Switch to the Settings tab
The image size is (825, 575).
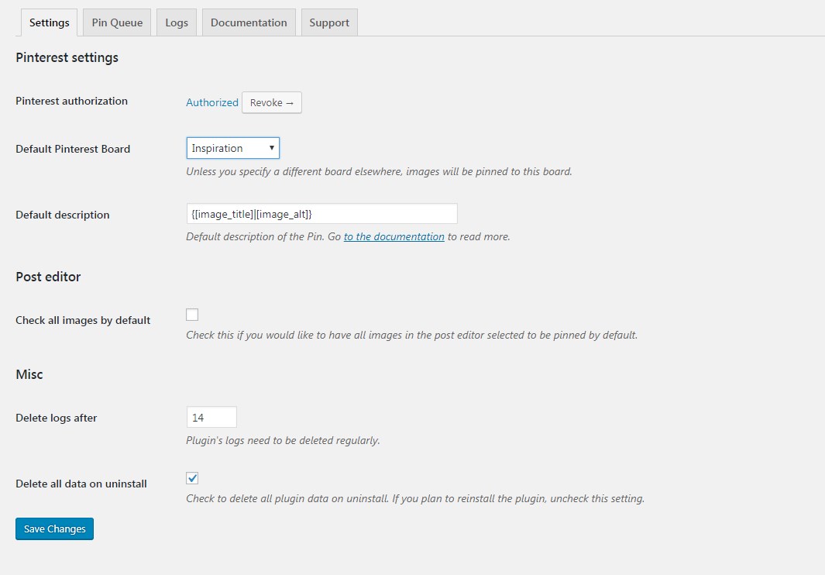pos(49,22)
